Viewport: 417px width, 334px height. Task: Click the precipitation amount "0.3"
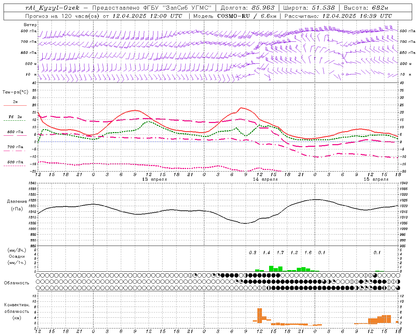point(252,253)
